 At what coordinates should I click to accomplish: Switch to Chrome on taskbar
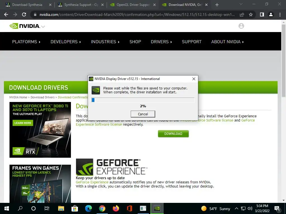[102, 208]
